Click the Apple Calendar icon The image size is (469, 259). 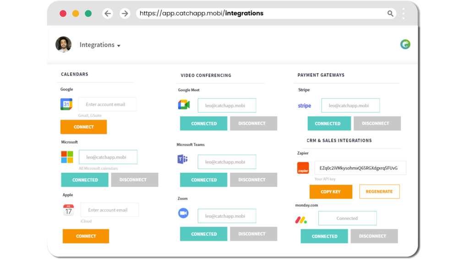pos(69,210)
